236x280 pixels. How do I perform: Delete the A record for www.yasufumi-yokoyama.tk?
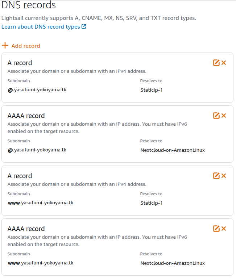pyautogui.click(x=224, y=176)
